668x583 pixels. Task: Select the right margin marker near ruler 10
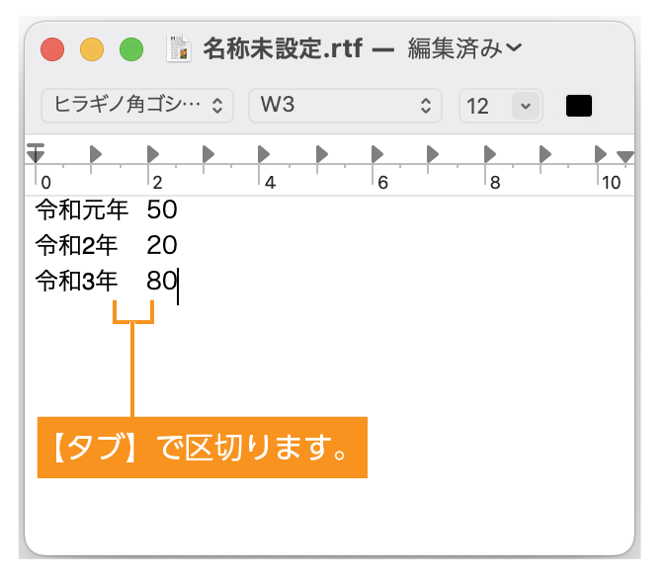tap(625, 156)
